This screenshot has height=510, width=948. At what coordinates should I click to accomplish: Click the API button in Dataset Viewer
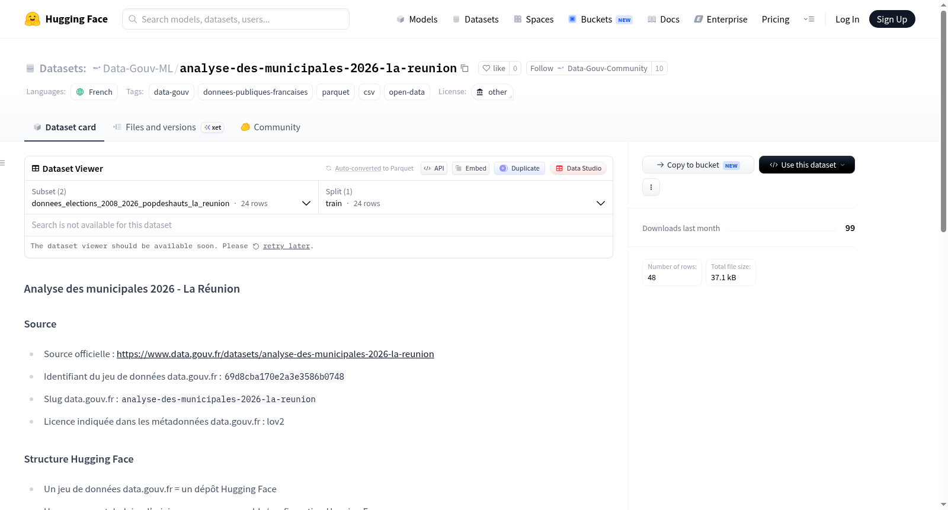click(434, 168)
